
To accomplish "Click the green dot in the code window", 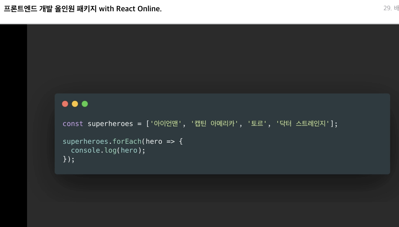I will 85,104.
